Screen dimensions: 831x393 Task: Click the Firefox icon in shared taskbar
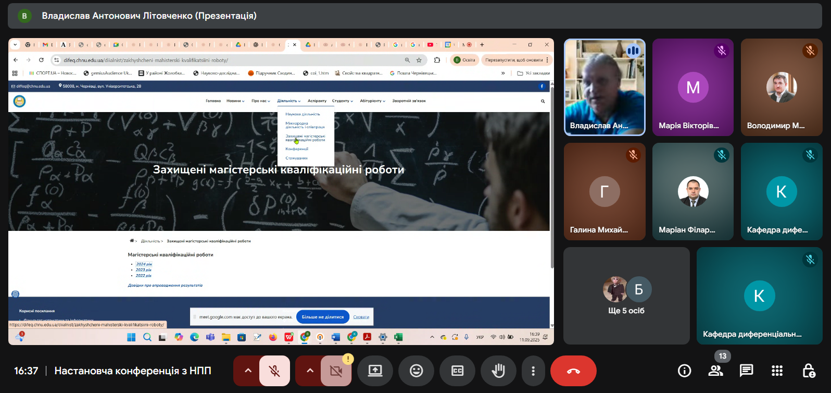pos(273,337)
